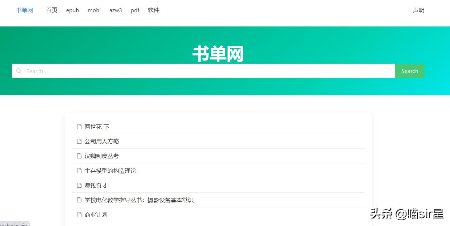Click the 书单网 logo in the header
This screenshot has height=226, width=450.
24,10
